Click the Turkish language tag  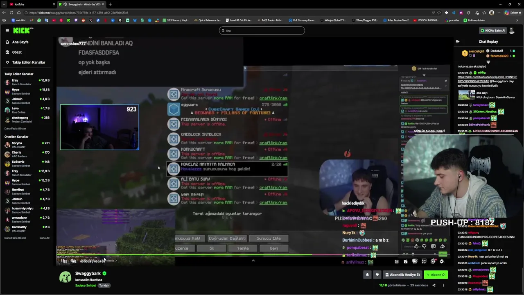104,285
